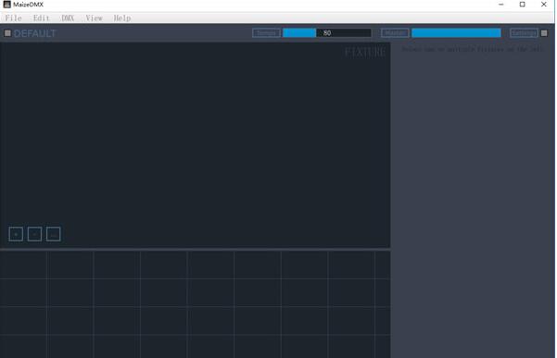Click the blue Master level slider
The height and width of the screenshot is (358, 557).
click(x=457, y=33)
